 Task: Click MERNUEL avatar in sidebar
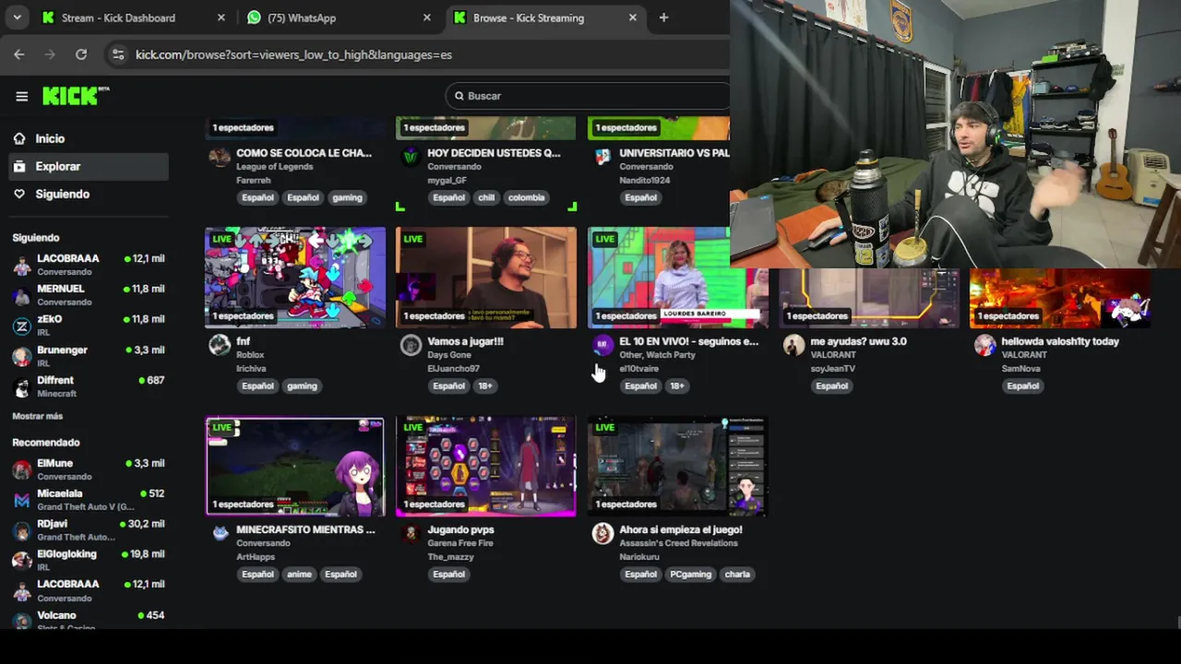tap(22, 296)
